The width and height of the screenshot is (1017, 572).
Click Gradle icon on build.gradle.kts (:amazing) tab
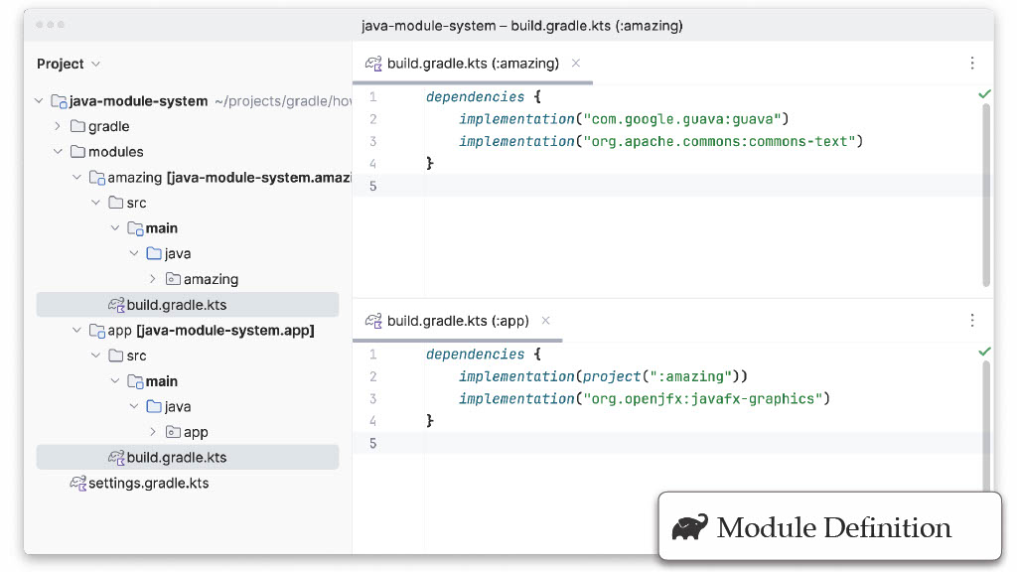coord(373,64)
